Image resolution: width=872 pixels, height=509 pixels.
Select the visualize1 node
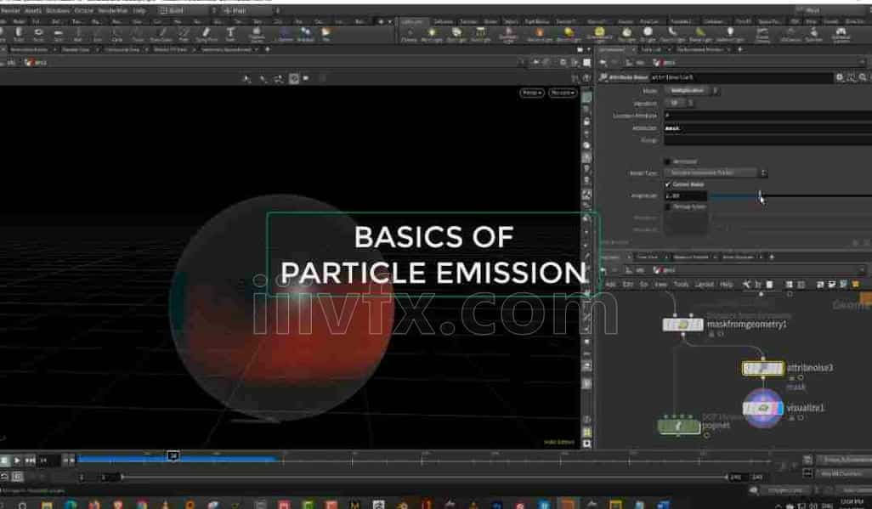tap(763, 409)
